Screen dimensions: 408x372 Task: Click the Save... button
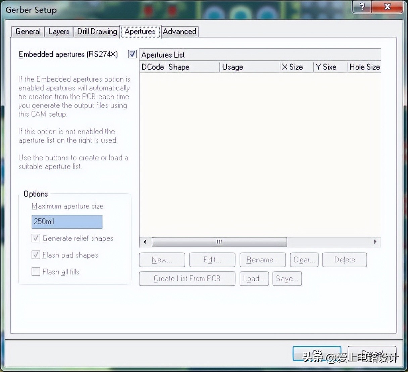(x=287, y=279)
